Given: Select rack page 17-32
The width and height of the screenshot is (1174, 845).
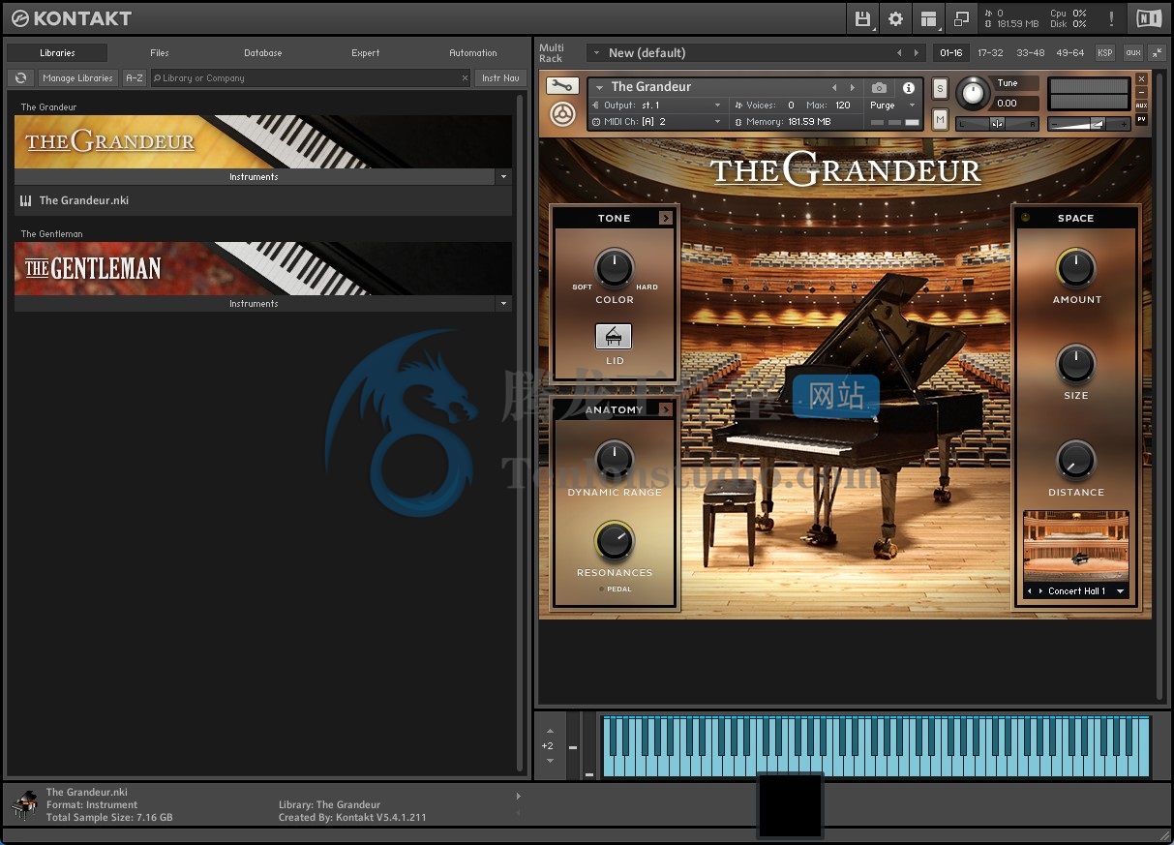Looking at the screenshot, I should (x=990, y=53).
